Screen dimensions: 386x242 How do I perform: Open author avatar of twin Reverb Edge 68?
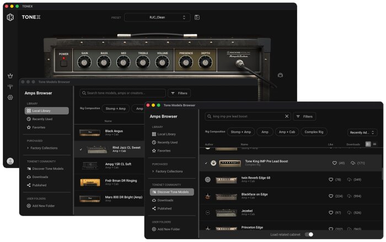[208, 180]
